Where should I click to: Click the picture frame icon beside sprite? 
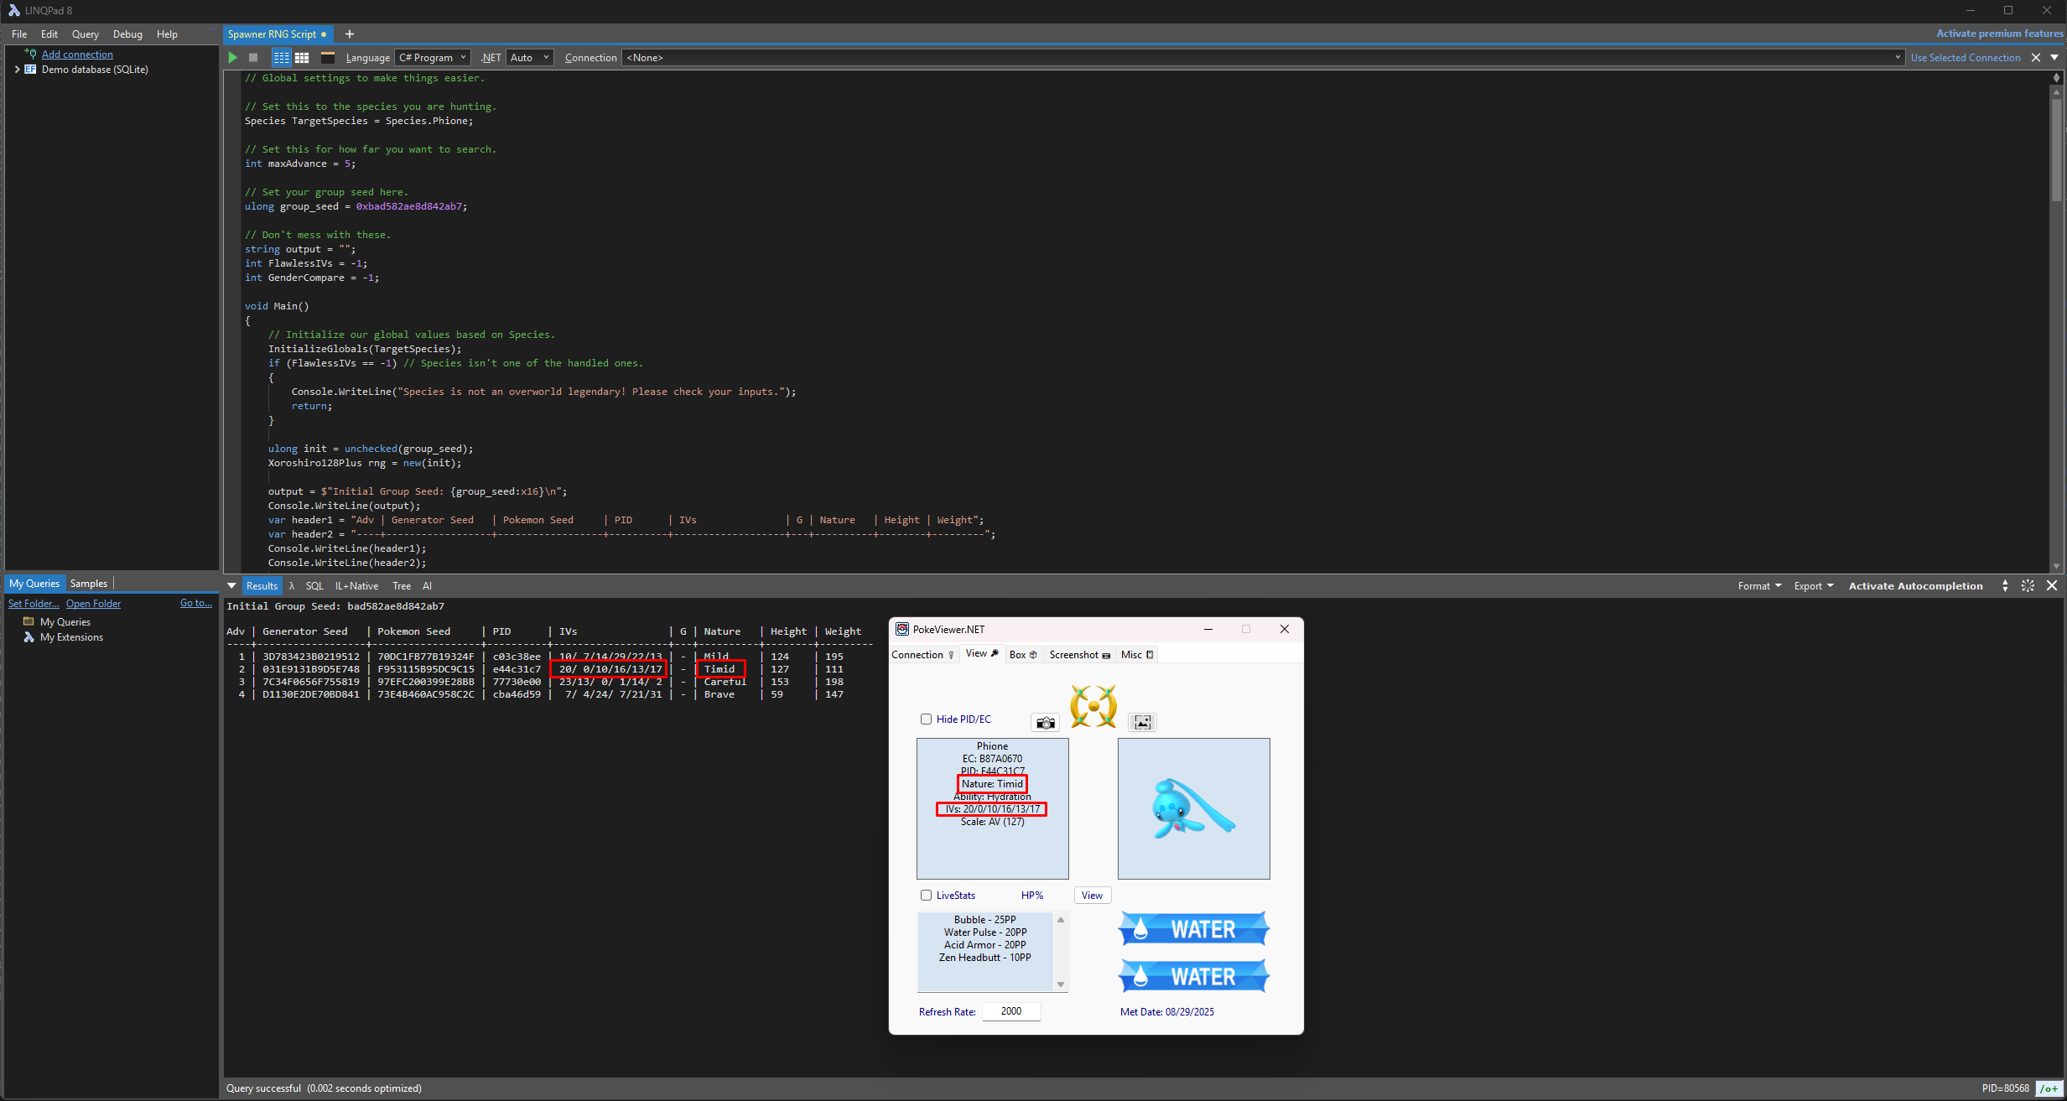click(1142, 723)
